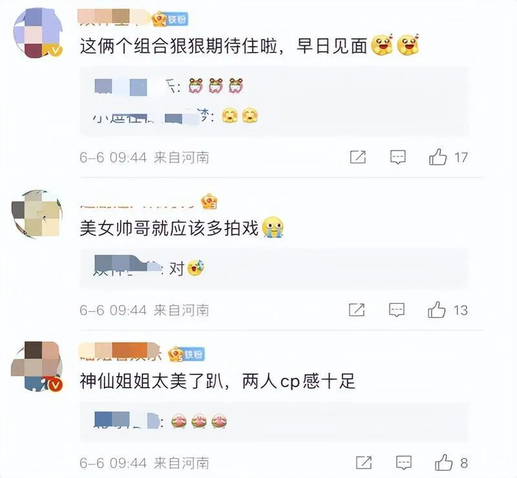Click crown badge beside second commenter's name
The height and width of the screenshot is (478, 517).
pos(209,202)
